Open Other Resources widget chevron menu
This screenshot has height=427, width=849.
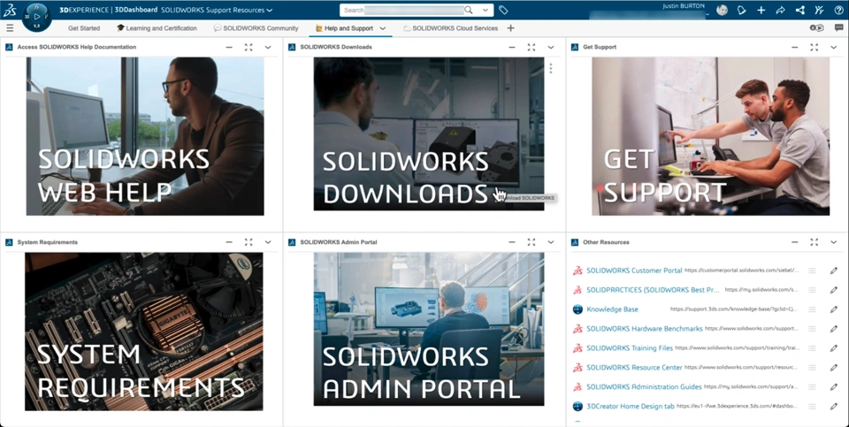click(x=833, y=242)
